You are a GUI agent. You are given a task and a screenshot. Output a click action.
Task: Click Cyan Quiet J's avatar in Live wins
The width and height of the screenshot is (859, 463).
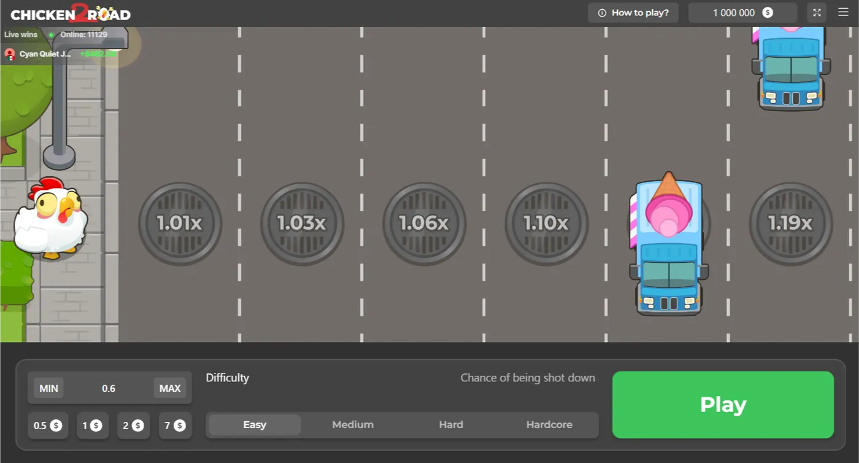click(x=9, y=54)
